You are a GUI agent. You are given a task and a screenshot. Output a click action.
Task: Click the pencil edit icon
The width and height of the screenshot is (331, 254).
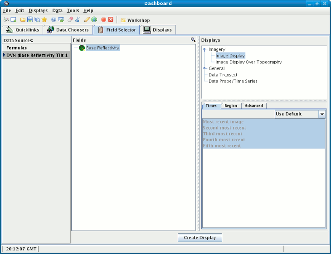click(x=87, y=20)
